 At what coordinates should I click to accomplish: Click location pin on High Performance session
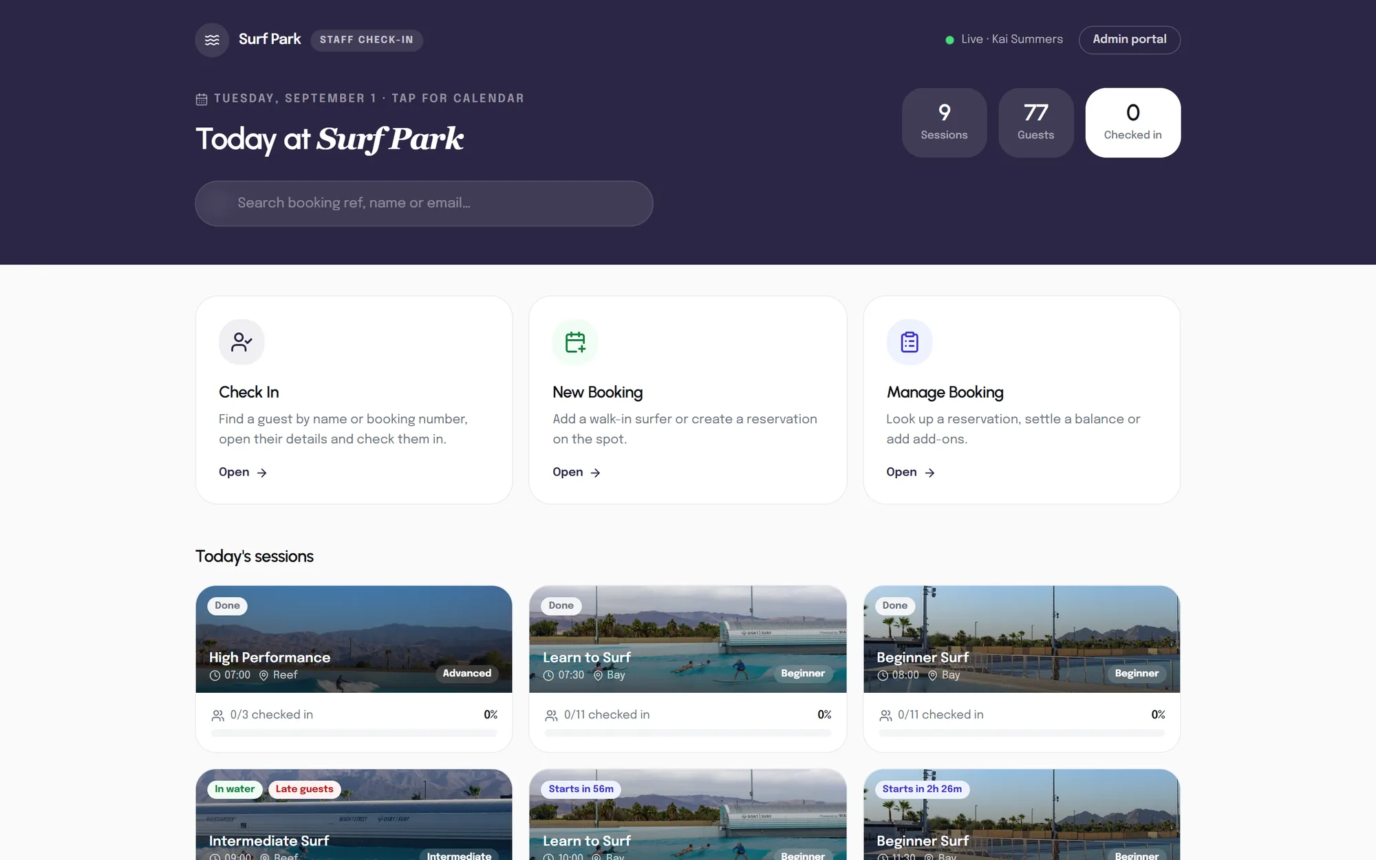pyautogui.click(x=264, y=676)
